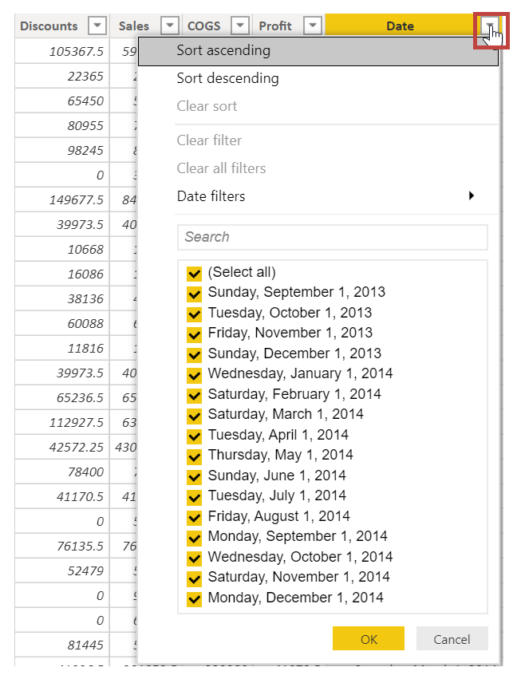Select the COGS column header

pyautogui.click(x=204, y=26)
